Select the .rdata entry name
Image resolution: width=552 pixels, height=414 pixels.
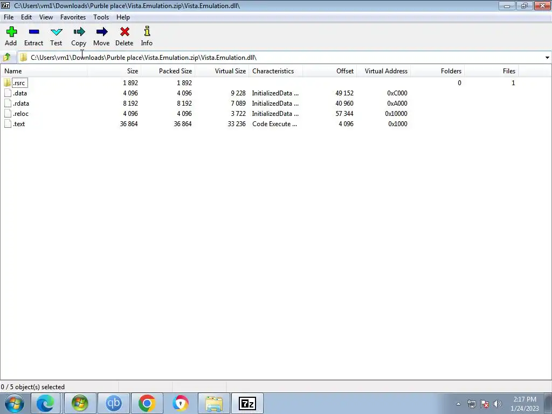pos(21,103)
